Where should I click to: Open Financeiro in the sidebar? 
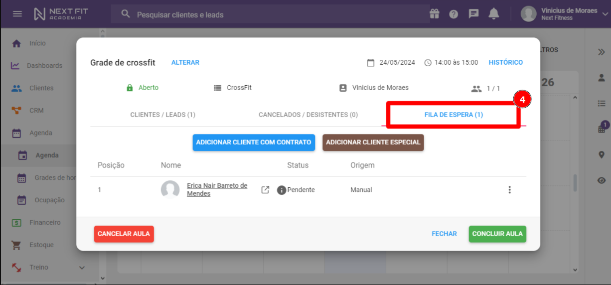coord(45,223)
